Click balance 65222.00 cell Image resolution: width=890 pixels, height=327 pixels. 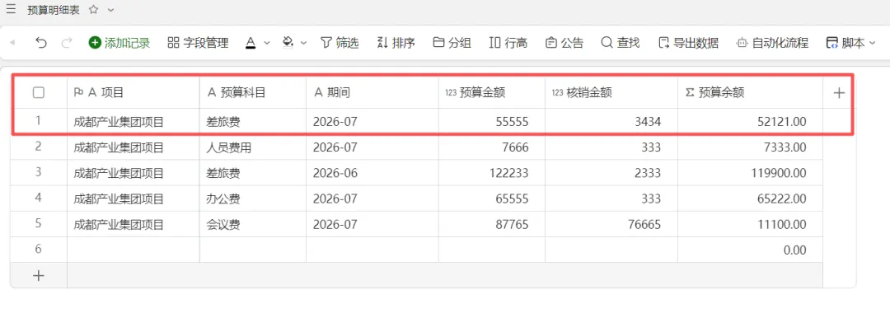(750, 199)
